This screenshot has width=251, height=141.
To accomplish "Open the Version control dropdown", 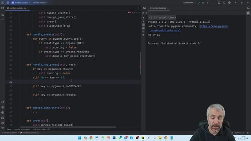I will [x=40, y=3].
